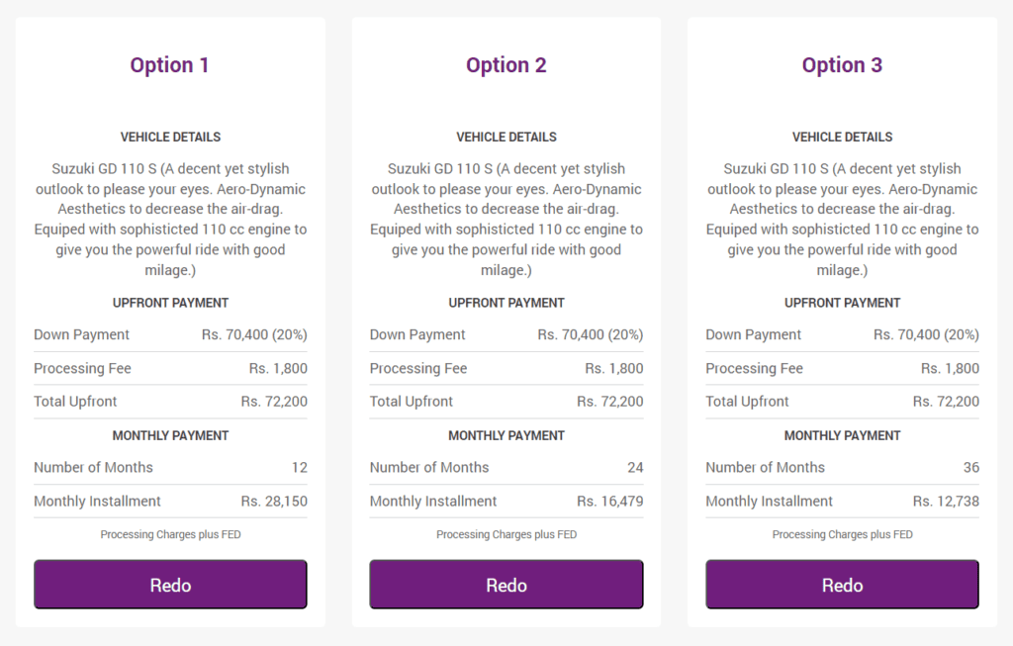Screen dimensions: 1013x646
Task: Click the Redo button under Option 2
Action: click(506, 585)
